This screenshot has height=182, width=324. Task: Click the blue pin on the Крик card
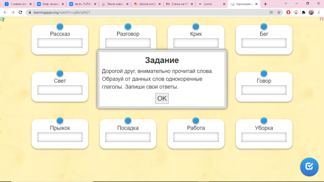pyautogui.click(x=196, y=26)
